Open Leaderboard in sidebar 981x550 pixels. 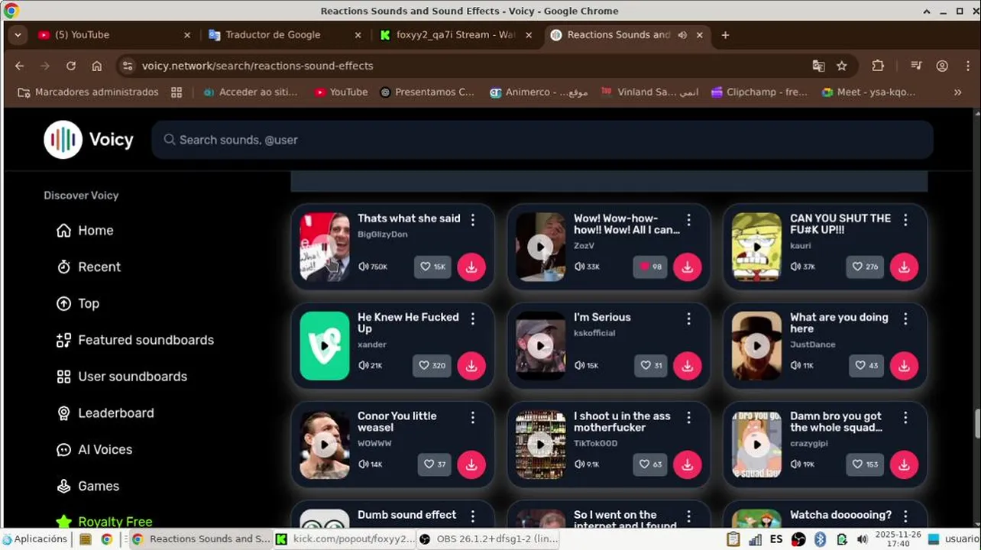[x=105, y=413]
